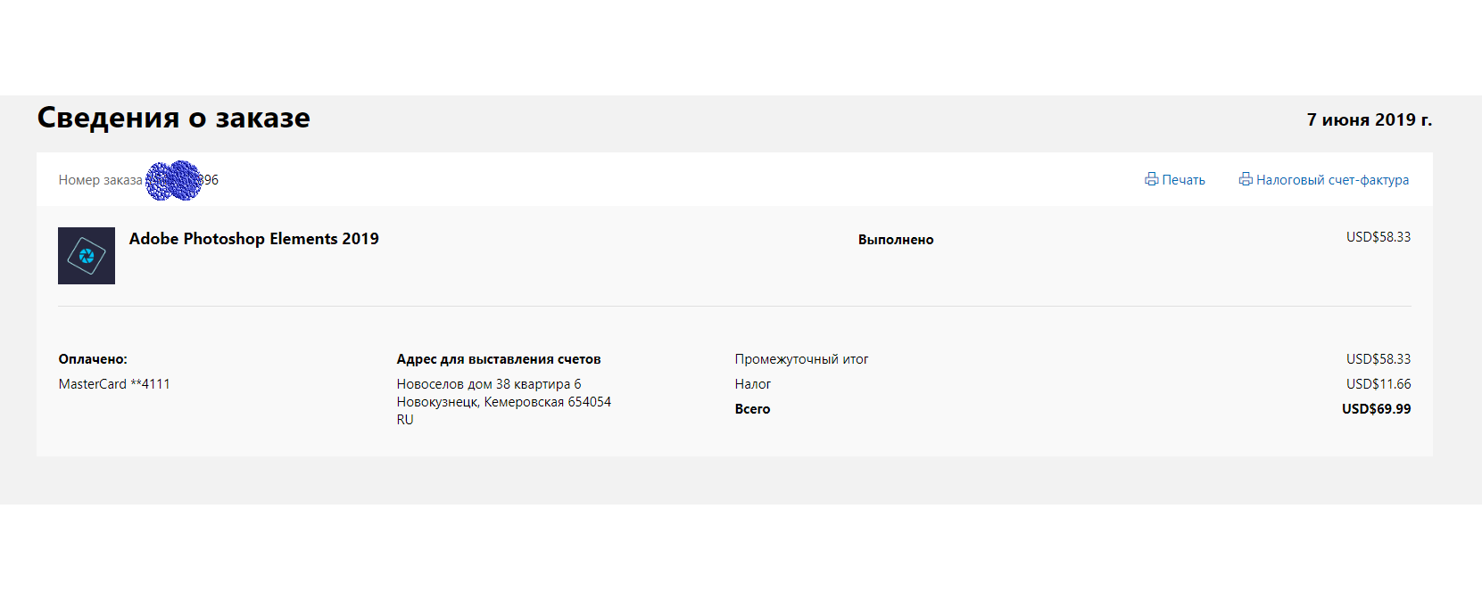Viewport: 1482px width, 599px height.
Task: Click the scribbled-out order number
Action: [x=174, y=180]
